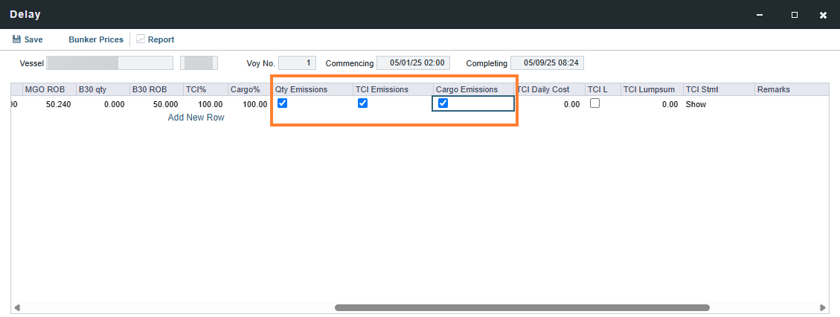Screen dimensions: 840x317
Task: Click the Save floppy disk icon
Action: point(16,39)
